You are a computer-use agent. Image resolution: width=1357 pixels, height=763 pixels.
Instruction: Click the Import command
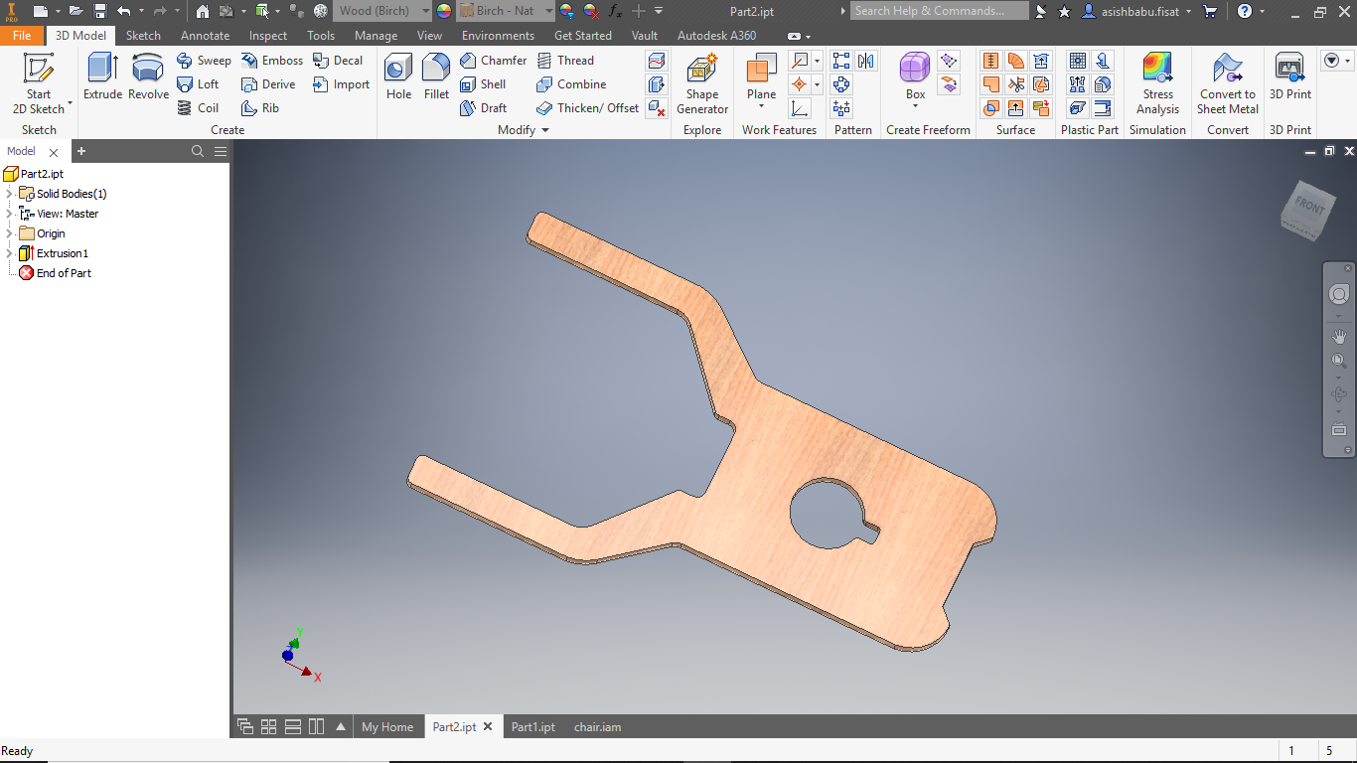(341, 84)
